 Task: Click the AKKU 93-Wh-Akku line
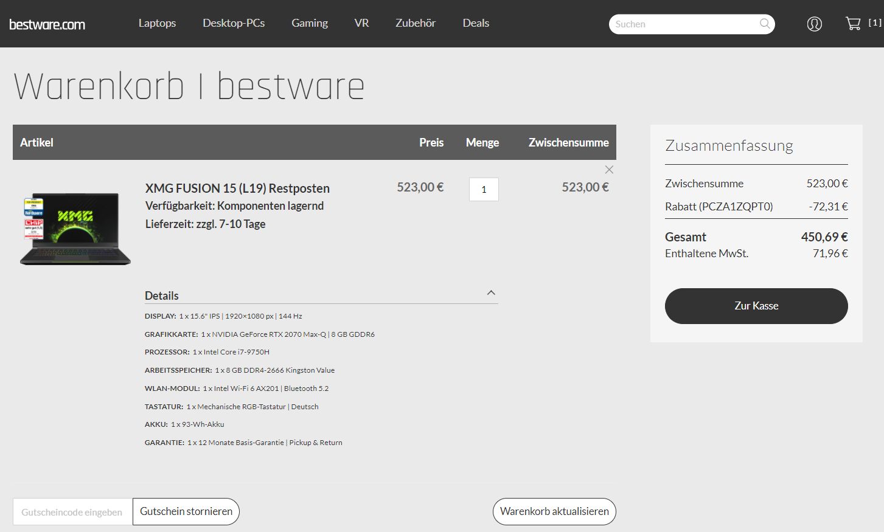(x=184, y=424)
